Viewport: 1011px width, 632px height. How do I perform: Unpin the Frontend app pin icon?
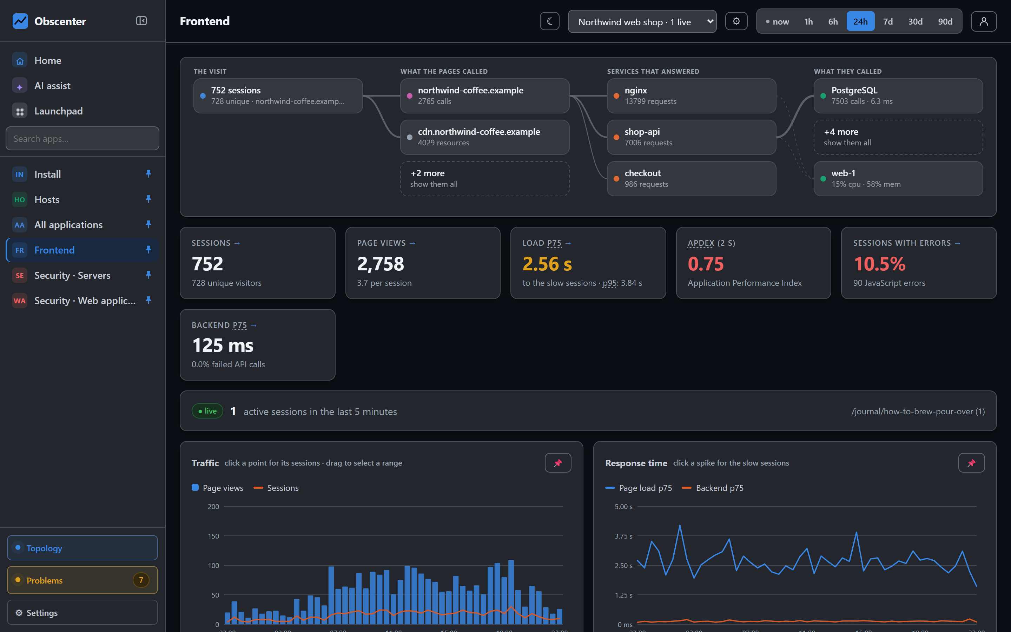pos(148,250)
